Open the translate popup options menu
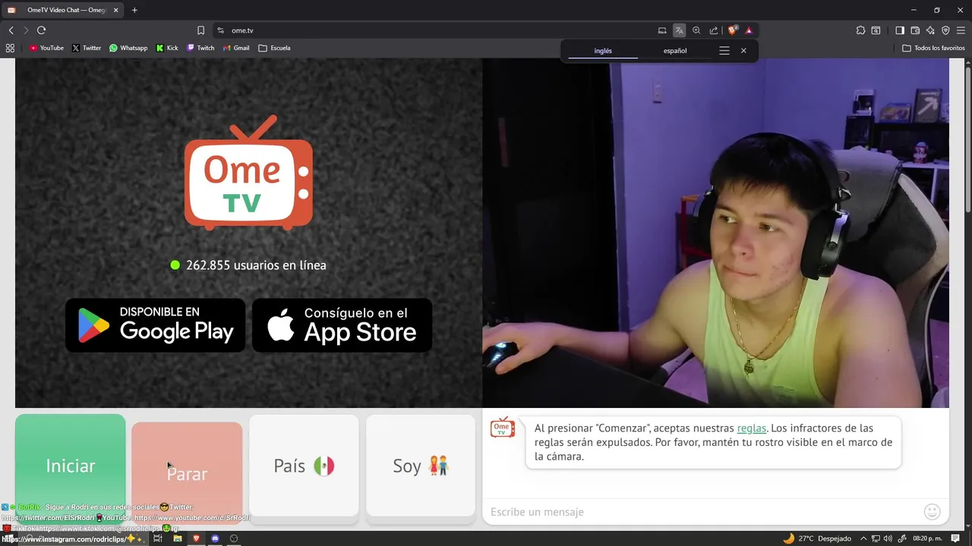The image size is (972, 546). coord(724,51)
